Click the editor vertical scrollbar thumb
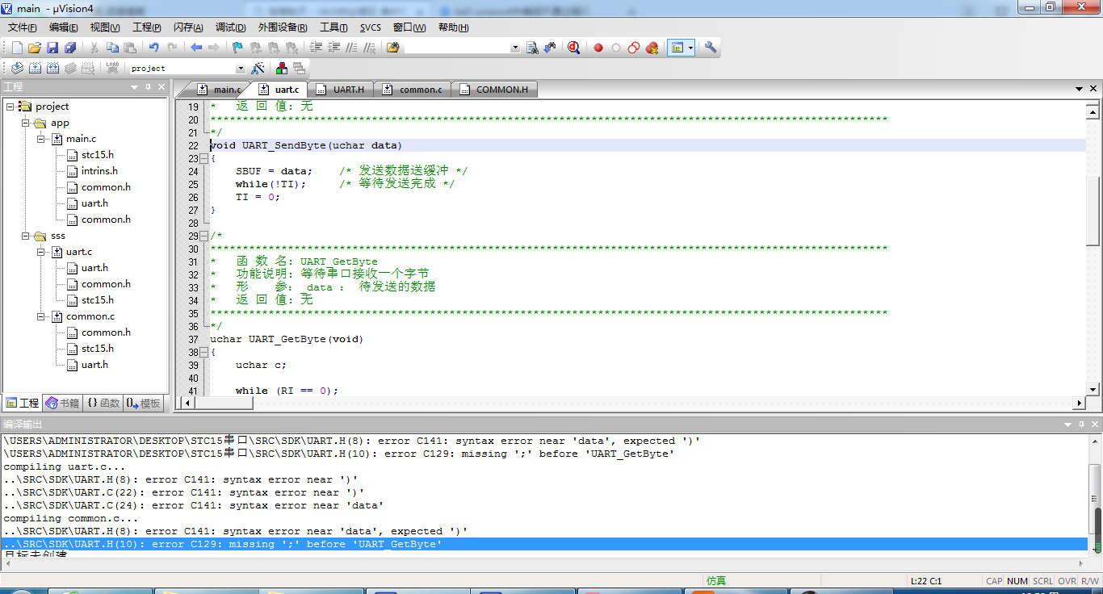 [1093, 211]
